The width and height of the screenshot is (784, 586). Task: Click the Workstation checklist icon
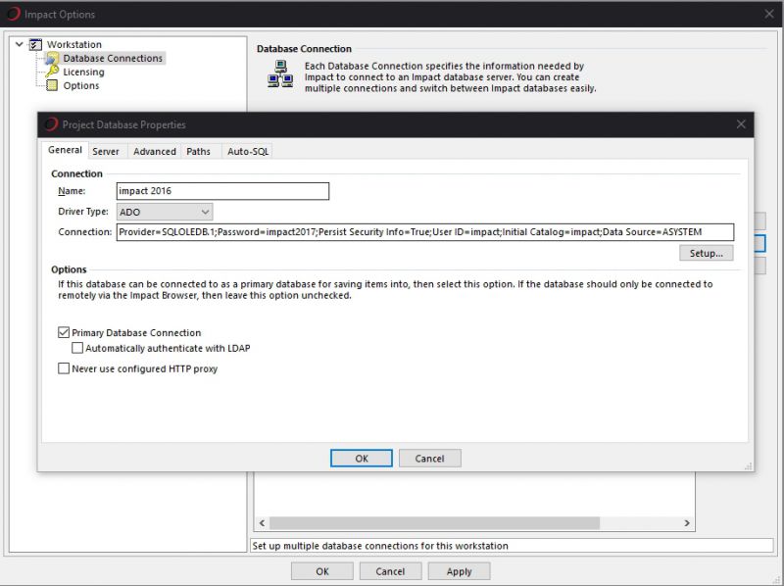(x=36, y=45)
